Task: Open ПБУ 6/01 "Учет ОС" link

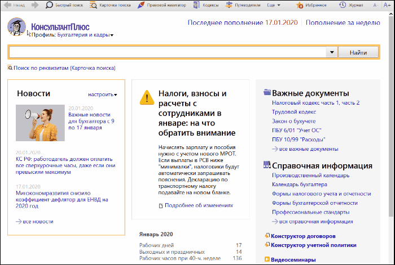Action: tap(296, 131)
